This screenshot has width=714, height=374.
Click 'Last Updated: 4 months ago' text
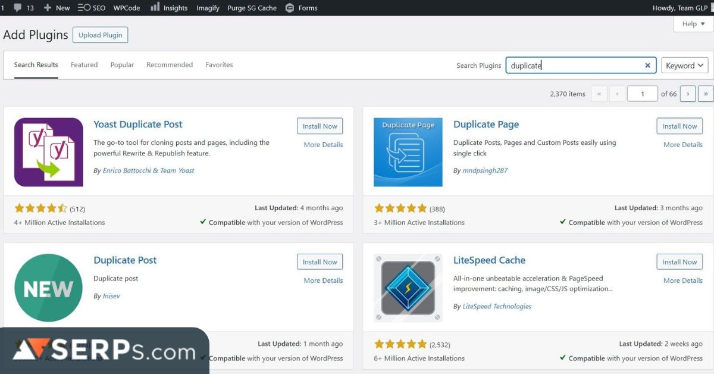click(299, 208)
